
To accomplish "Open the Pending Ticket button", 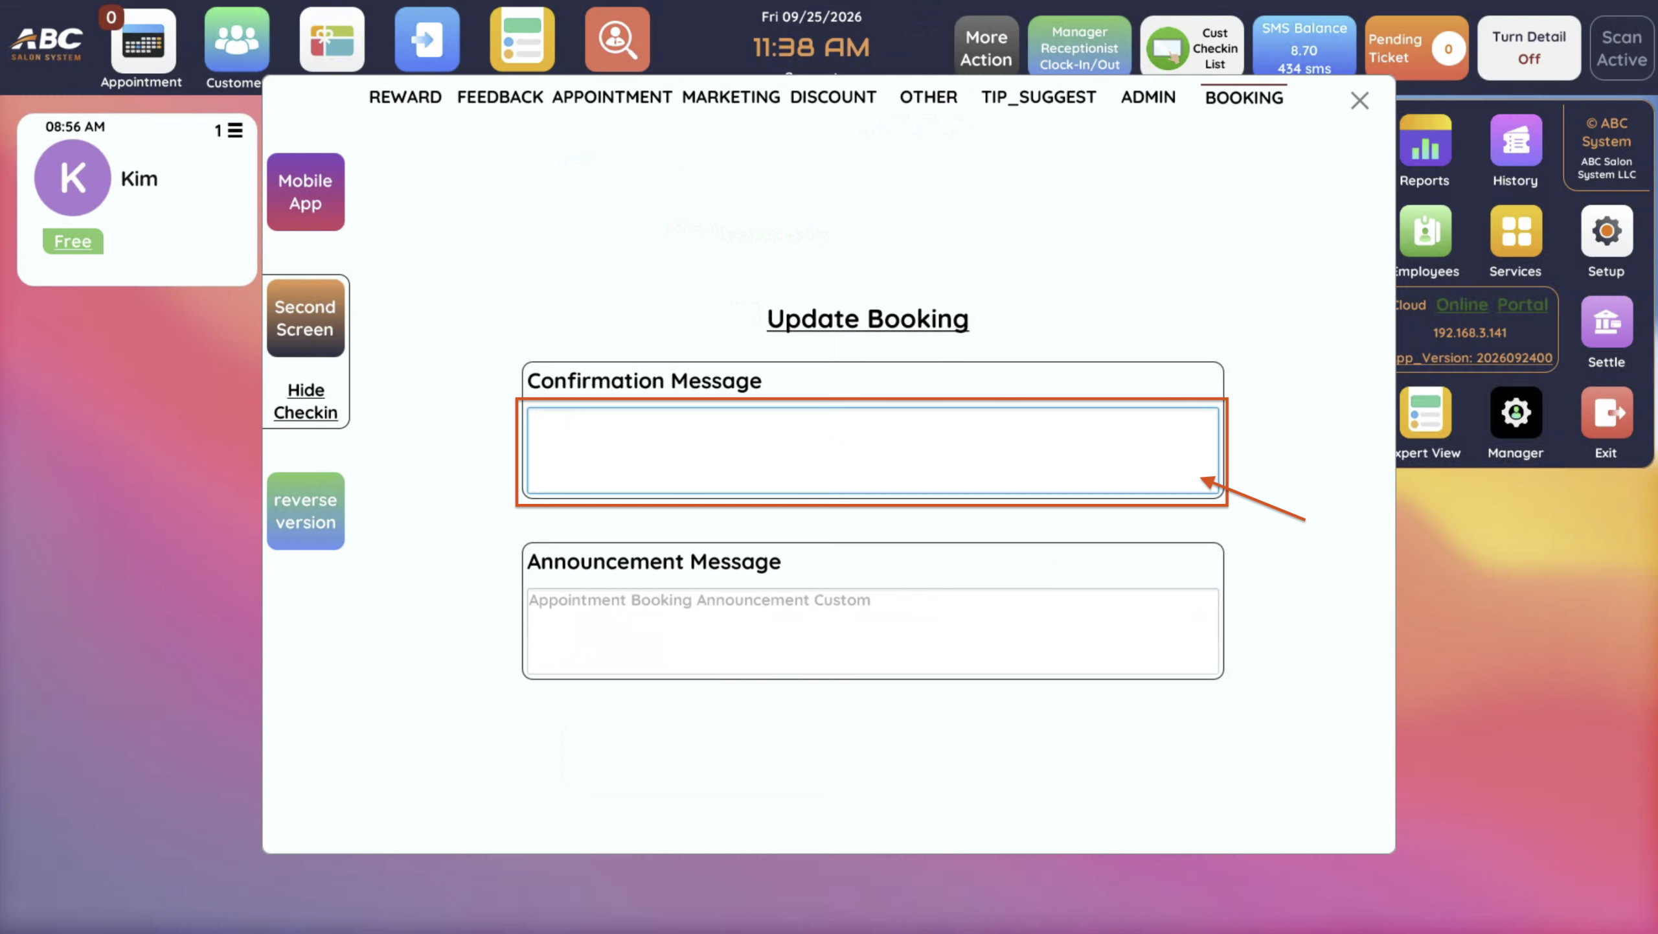I will coord(1416,48).
